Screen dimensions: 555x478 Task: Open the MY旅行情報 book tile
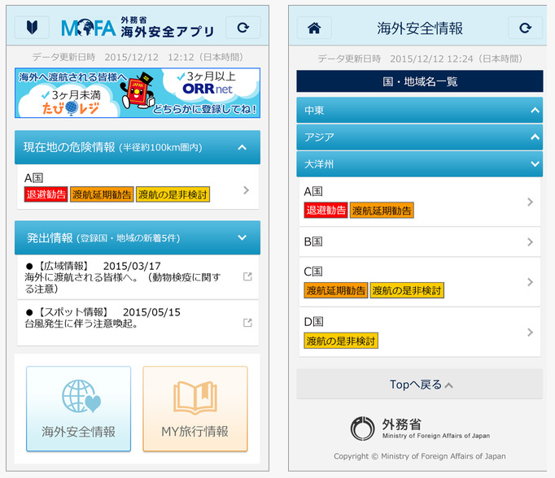pos(194,408)
